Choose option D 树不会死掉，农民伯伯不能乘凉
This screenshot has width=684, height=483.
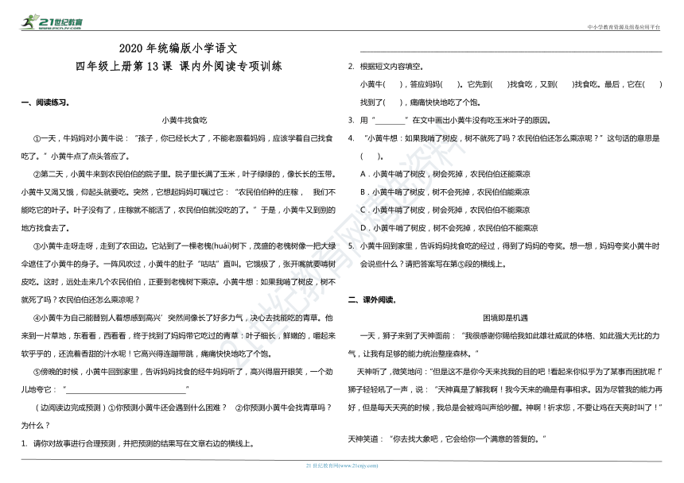point(449,228)
